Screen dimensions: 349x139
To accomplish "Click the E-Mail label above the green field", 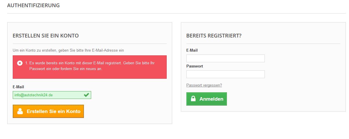I will point(18,87).
